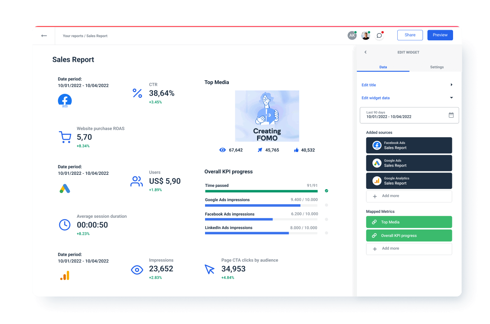Click the Facebook Ads icon
The width and height of the screenshot is (490, 324).
64,100
